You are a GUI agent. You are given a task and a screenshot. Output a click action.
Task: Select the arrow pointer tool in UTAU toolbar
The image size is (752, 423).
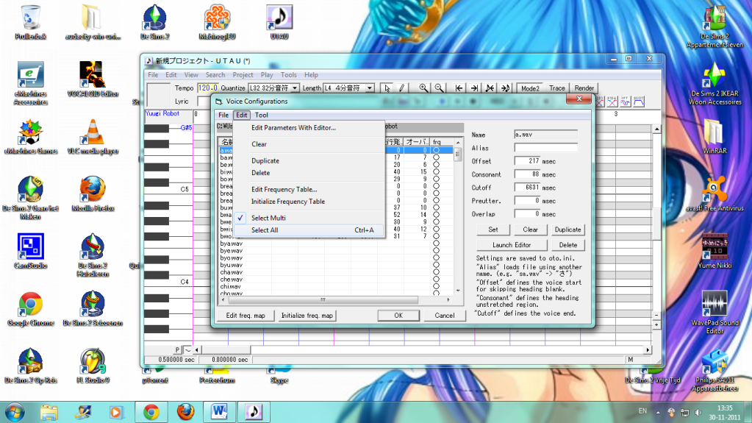(388, 88)
